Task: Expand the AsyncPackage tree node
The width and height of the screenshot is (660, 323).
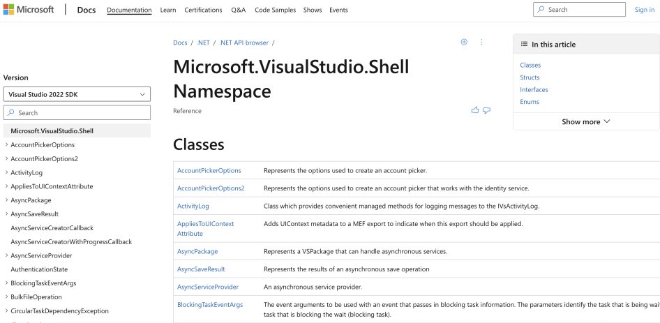Action: pos(6,200)
